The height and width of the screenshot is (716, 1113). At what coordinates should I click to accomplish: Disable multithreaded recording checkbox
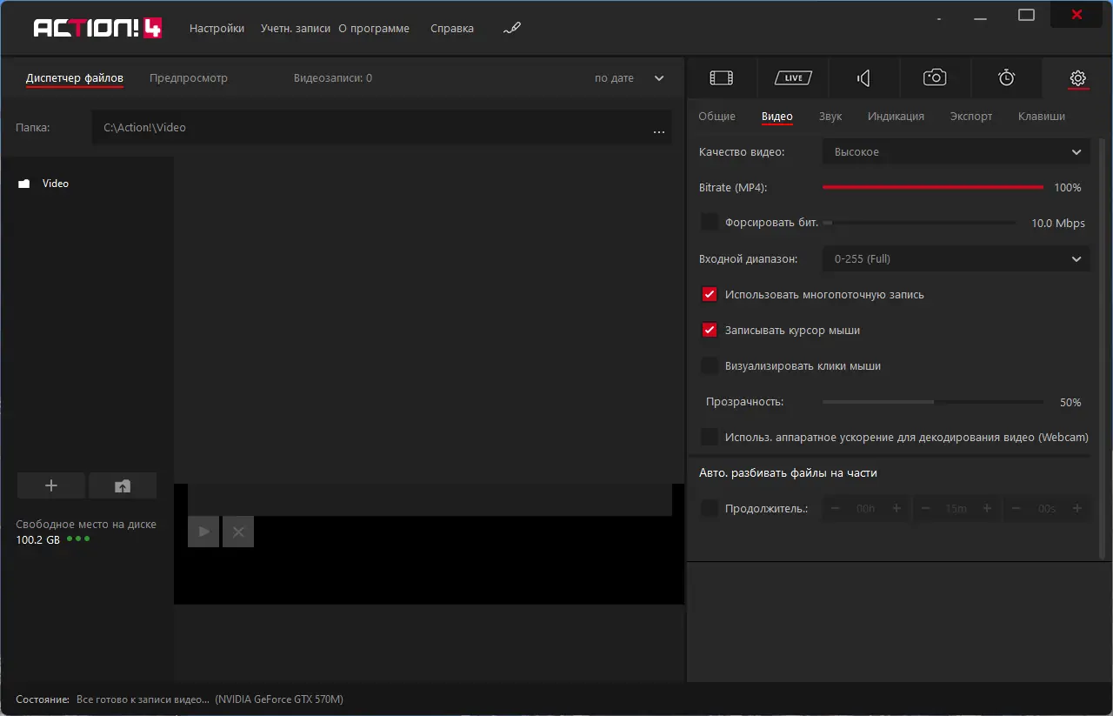coord(710,295)
